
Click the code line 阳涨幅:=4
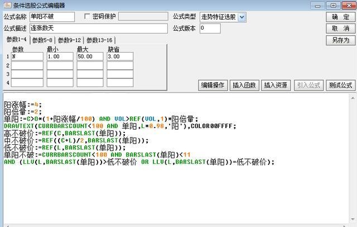click(23, 105)
